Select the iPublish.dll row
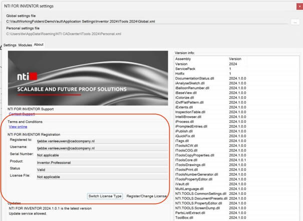The width and height of the screenshot is (303, 221). (x=237, y=131)
